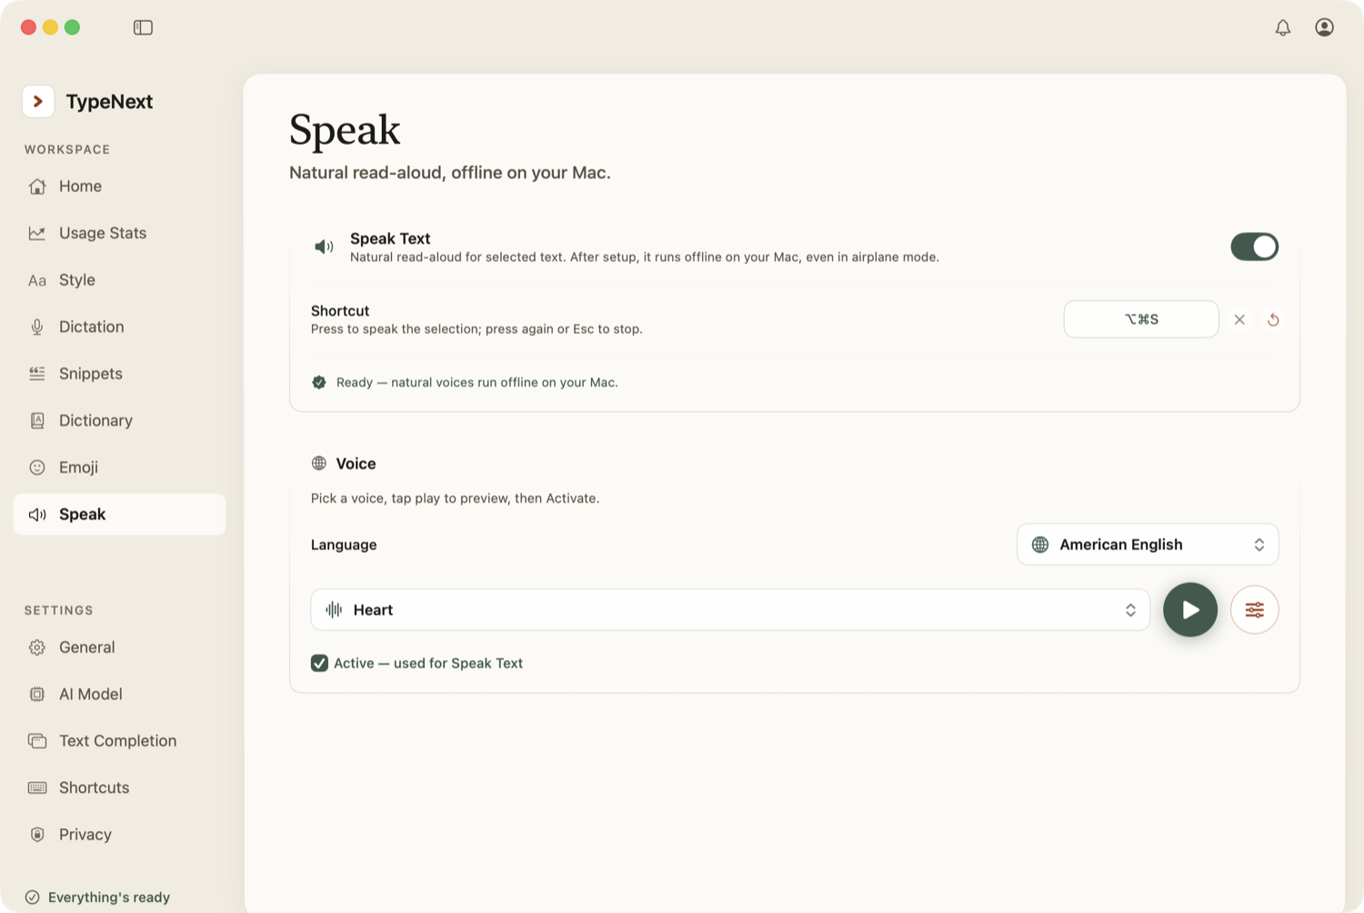Click the ⌥⌘S shortcut recorder field
The image size is (1364, 913).
coord(1140,319)
